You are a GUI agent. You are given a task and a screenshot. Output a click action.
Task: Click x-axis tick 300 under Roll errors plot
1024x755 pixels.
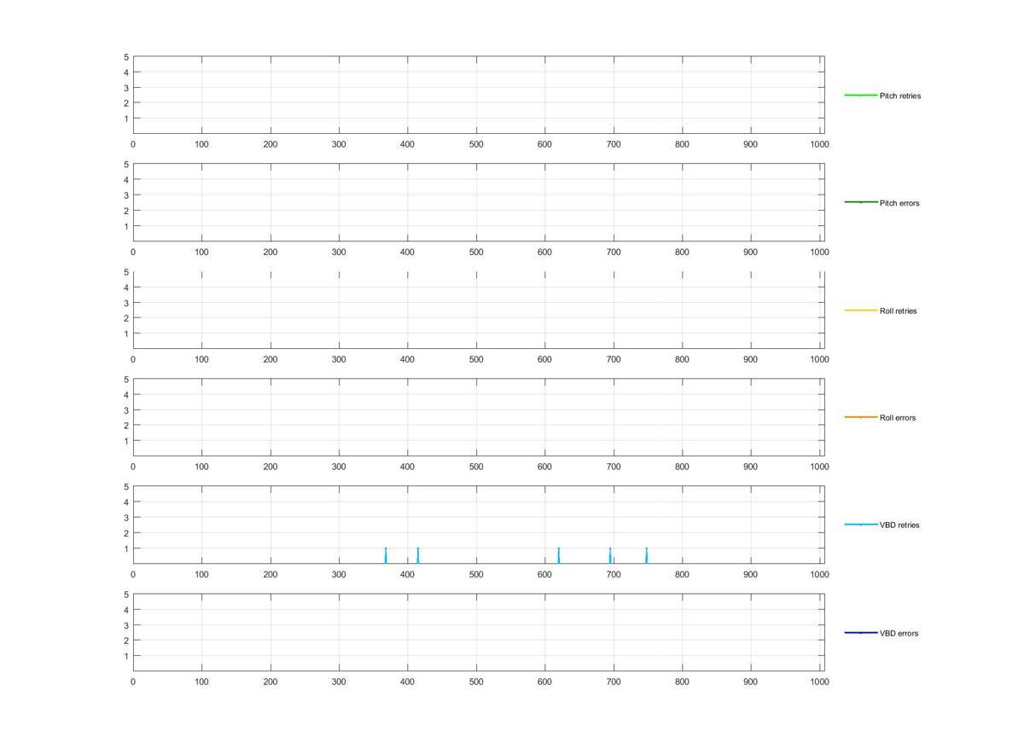coord(339,467)
